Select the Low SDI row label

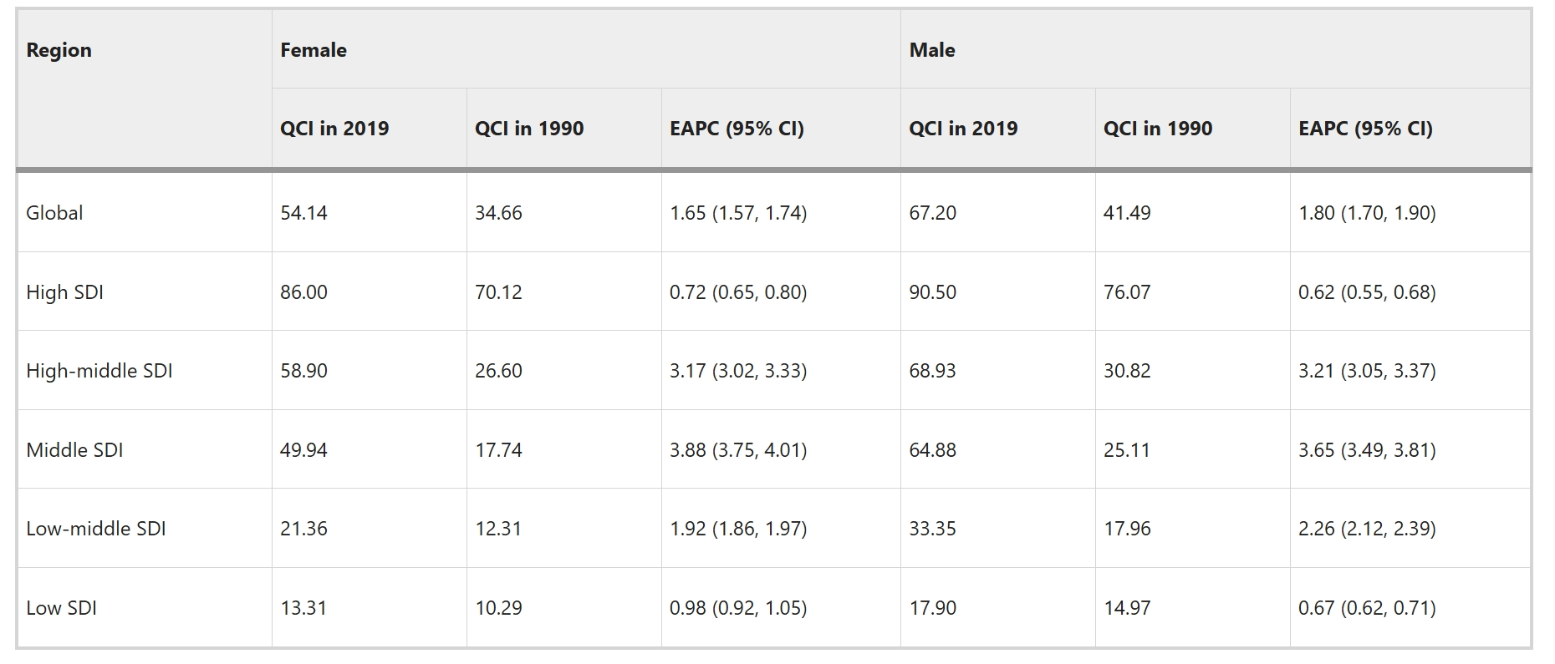click(61, 608)
